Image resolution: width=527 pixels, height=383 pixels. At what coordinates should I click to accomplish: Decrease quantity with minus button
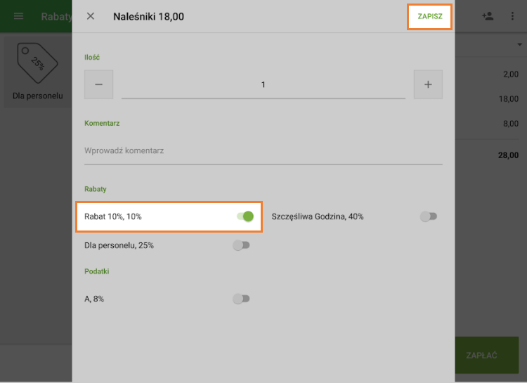coord(98,84)
